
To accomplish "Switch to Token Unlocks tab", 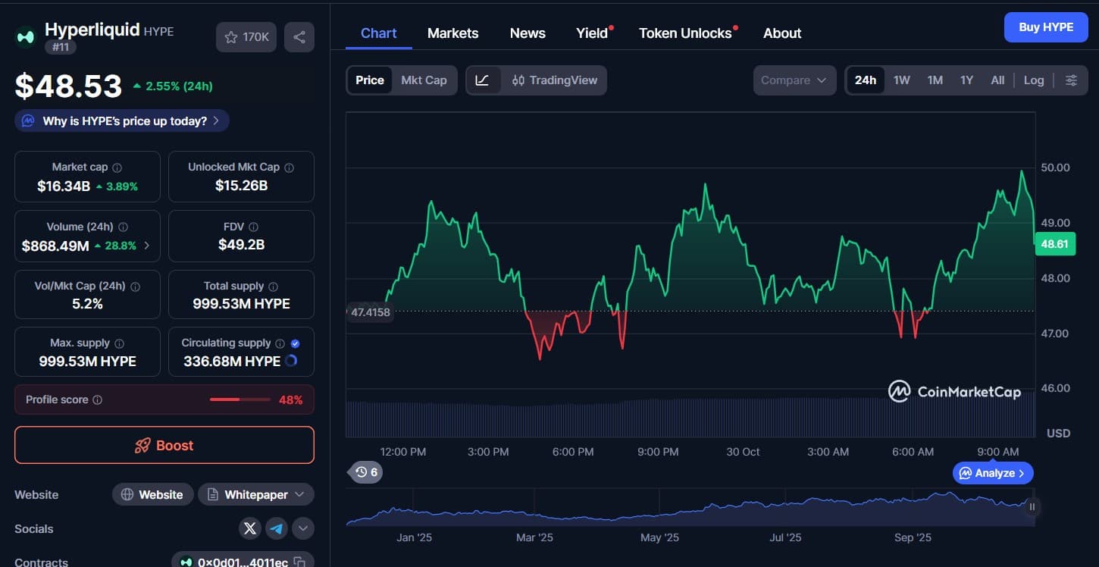I will pos(685,33).
